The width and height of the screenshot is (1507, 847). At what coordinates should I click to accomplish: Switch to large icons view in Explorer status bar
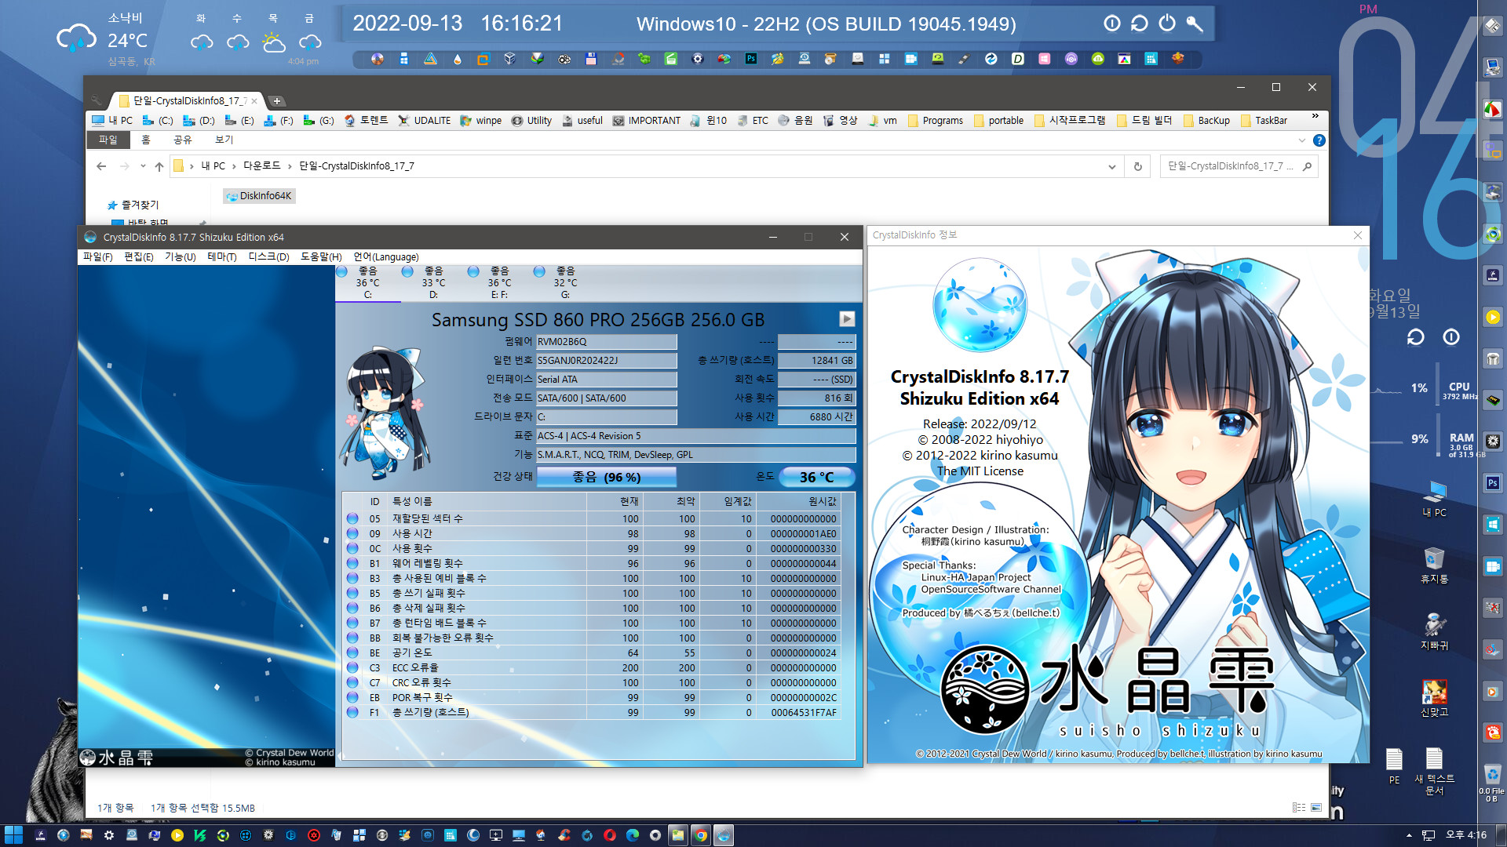(x=1316, y=807)
